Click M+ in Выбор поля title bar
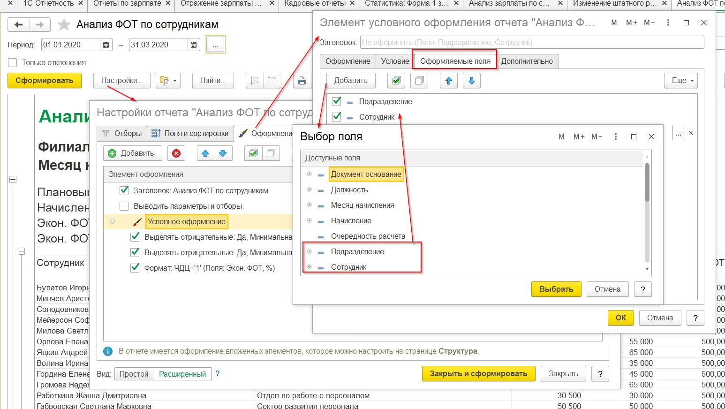This screenshot has height=409, width=725. point(579,136)
